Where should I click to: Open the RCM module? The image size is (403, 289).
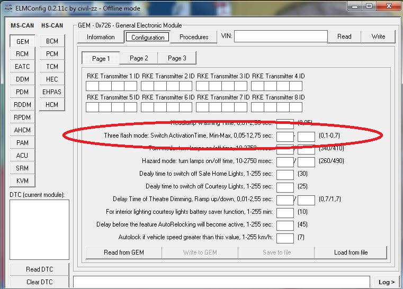22,54
